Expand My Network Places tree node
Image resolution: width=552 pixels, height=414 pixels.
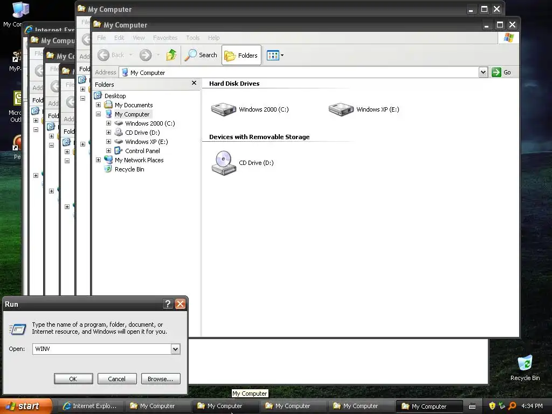coord(99,160)
